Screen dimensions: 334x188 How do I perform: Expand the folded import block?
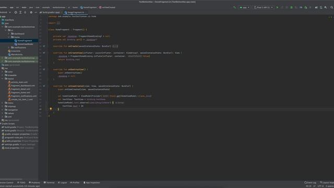[58, 23]
